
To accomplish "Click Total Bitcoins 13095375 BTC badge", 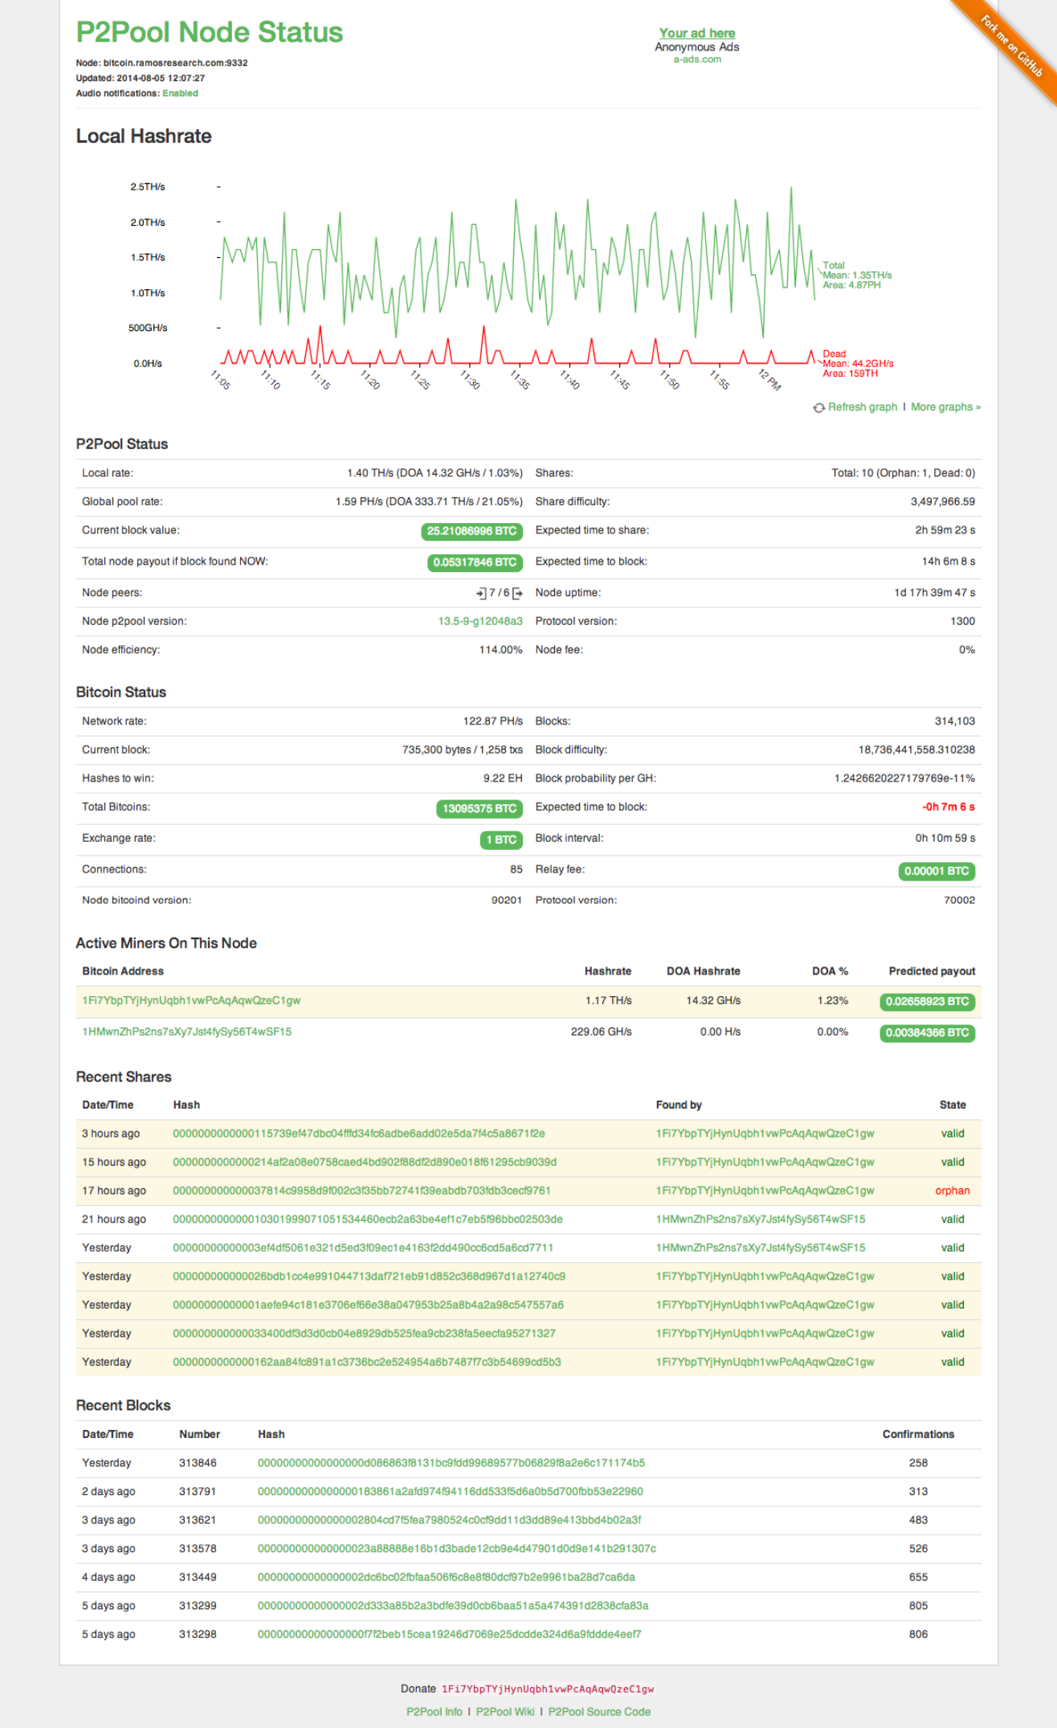I will tap(480, 808).
